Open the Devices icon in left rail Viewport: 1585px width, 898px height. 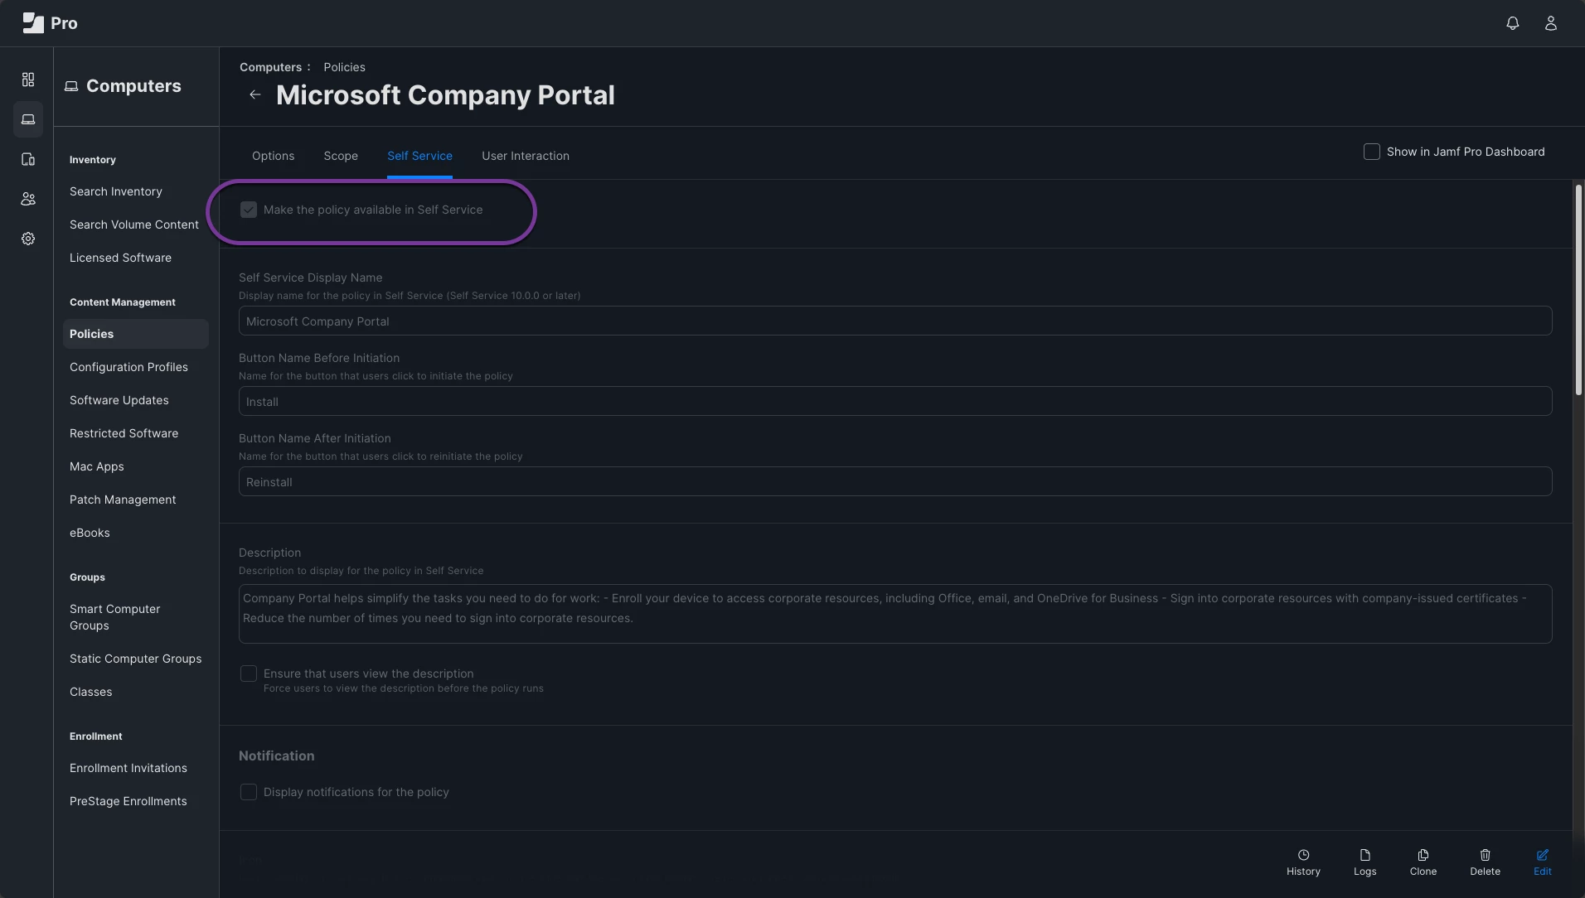pyautogui.click(x=28, y=159)
